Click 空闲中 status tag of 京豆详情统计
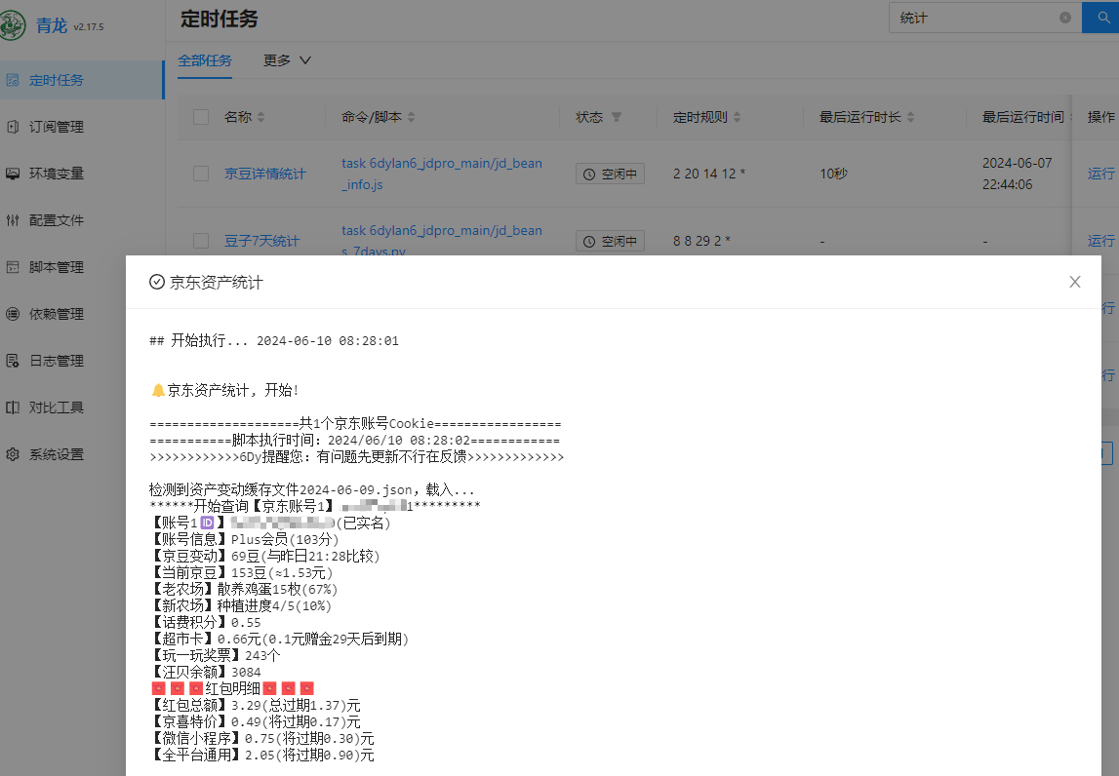Viewport: 1119px width, 776px height. coord(610,175)
